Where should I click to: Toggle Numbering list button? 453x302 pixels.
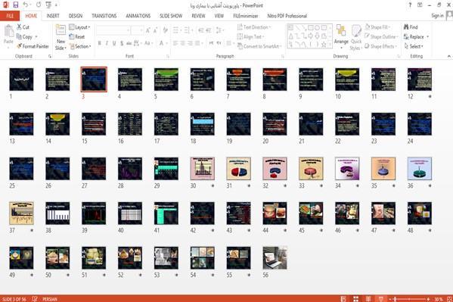tap(188, 30)
